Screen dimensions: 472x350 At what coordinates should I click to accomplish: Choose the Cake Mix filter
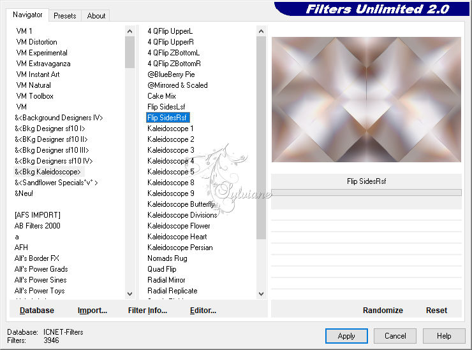click(161, 96)
